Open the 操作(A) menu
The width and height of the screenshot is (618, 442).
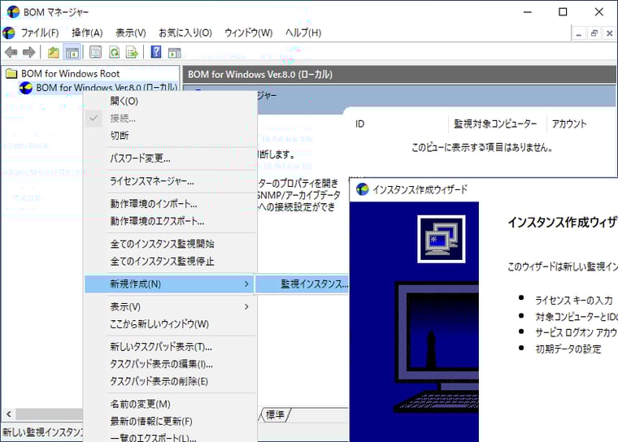pos(87,32)
